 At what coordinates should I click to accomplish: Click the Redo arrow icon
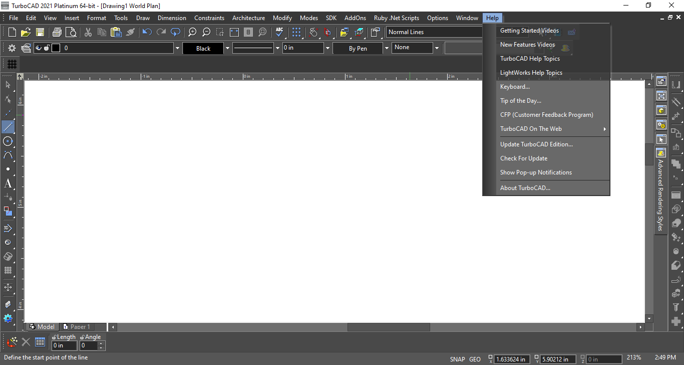click(161, 32)
